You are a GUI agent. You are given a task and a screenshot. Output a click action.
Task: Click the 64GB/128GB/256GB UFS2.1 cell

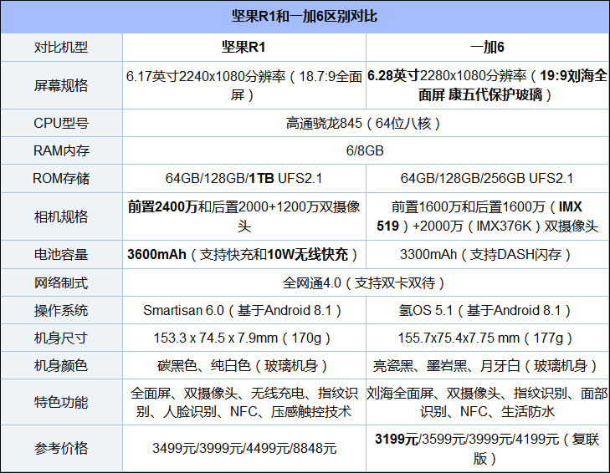(x=488, y=178)
